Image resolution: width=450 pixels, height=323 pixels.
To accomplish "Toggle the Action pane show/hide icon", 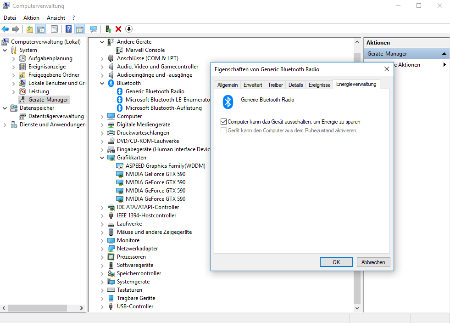I will (79, 29).
